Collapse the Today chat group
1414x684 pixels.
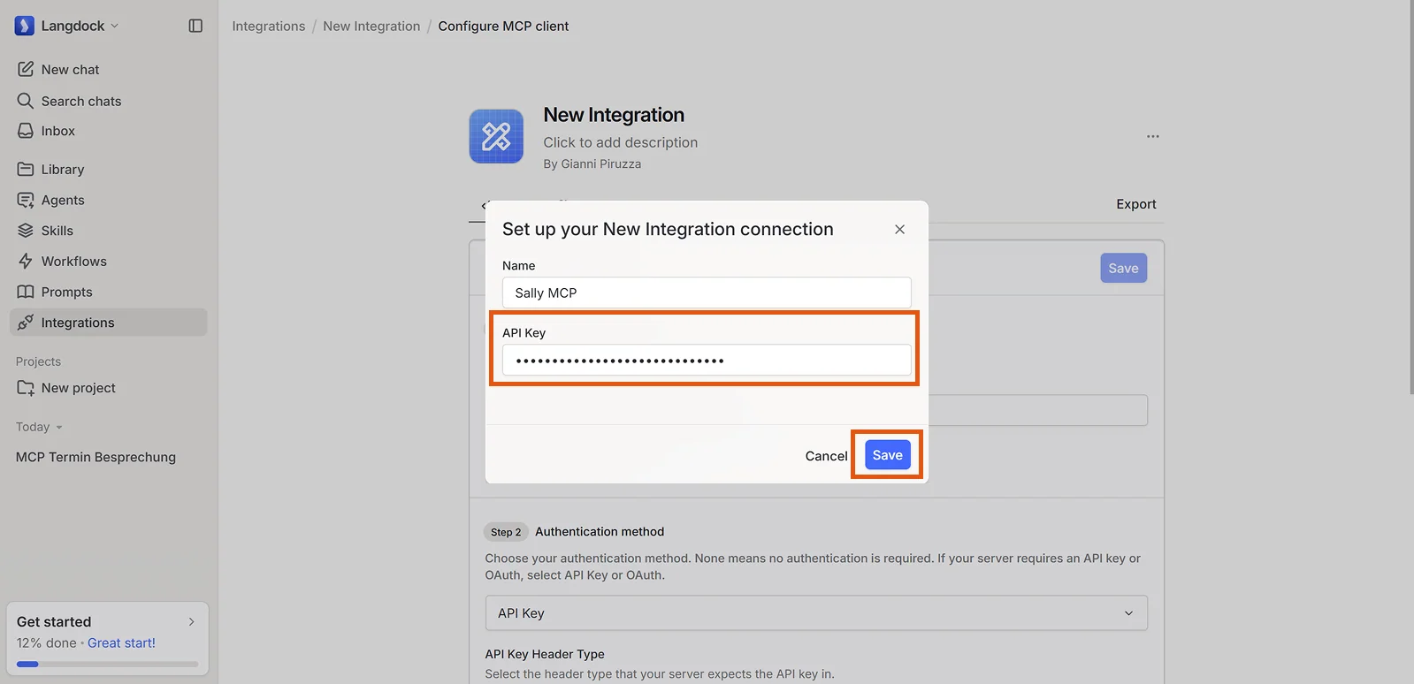tap(39, 427)
